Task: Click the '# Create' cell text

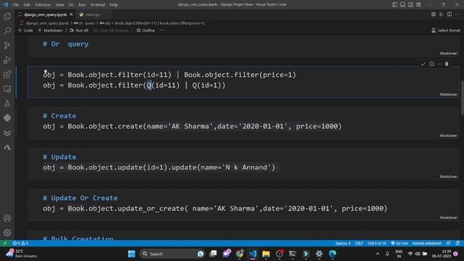Action: coord(59,116)
